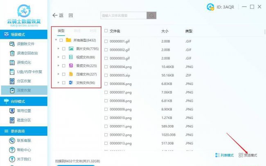The image size is (266, 166).
Task: Click the home icon beside 返
Action: [71, 16]
